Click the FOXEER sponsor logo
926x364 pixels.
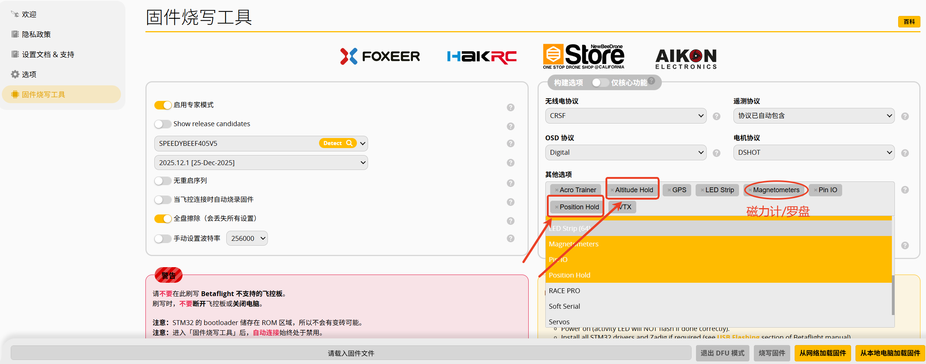point(380,56)
